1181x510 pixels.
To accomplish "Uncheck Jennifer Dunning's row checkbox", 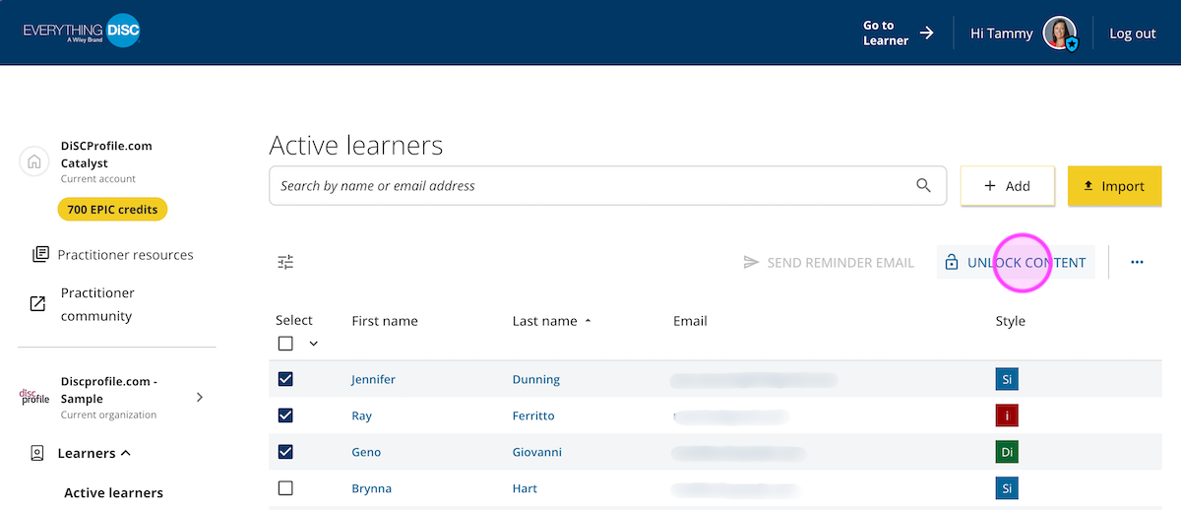I will [285, 379].
